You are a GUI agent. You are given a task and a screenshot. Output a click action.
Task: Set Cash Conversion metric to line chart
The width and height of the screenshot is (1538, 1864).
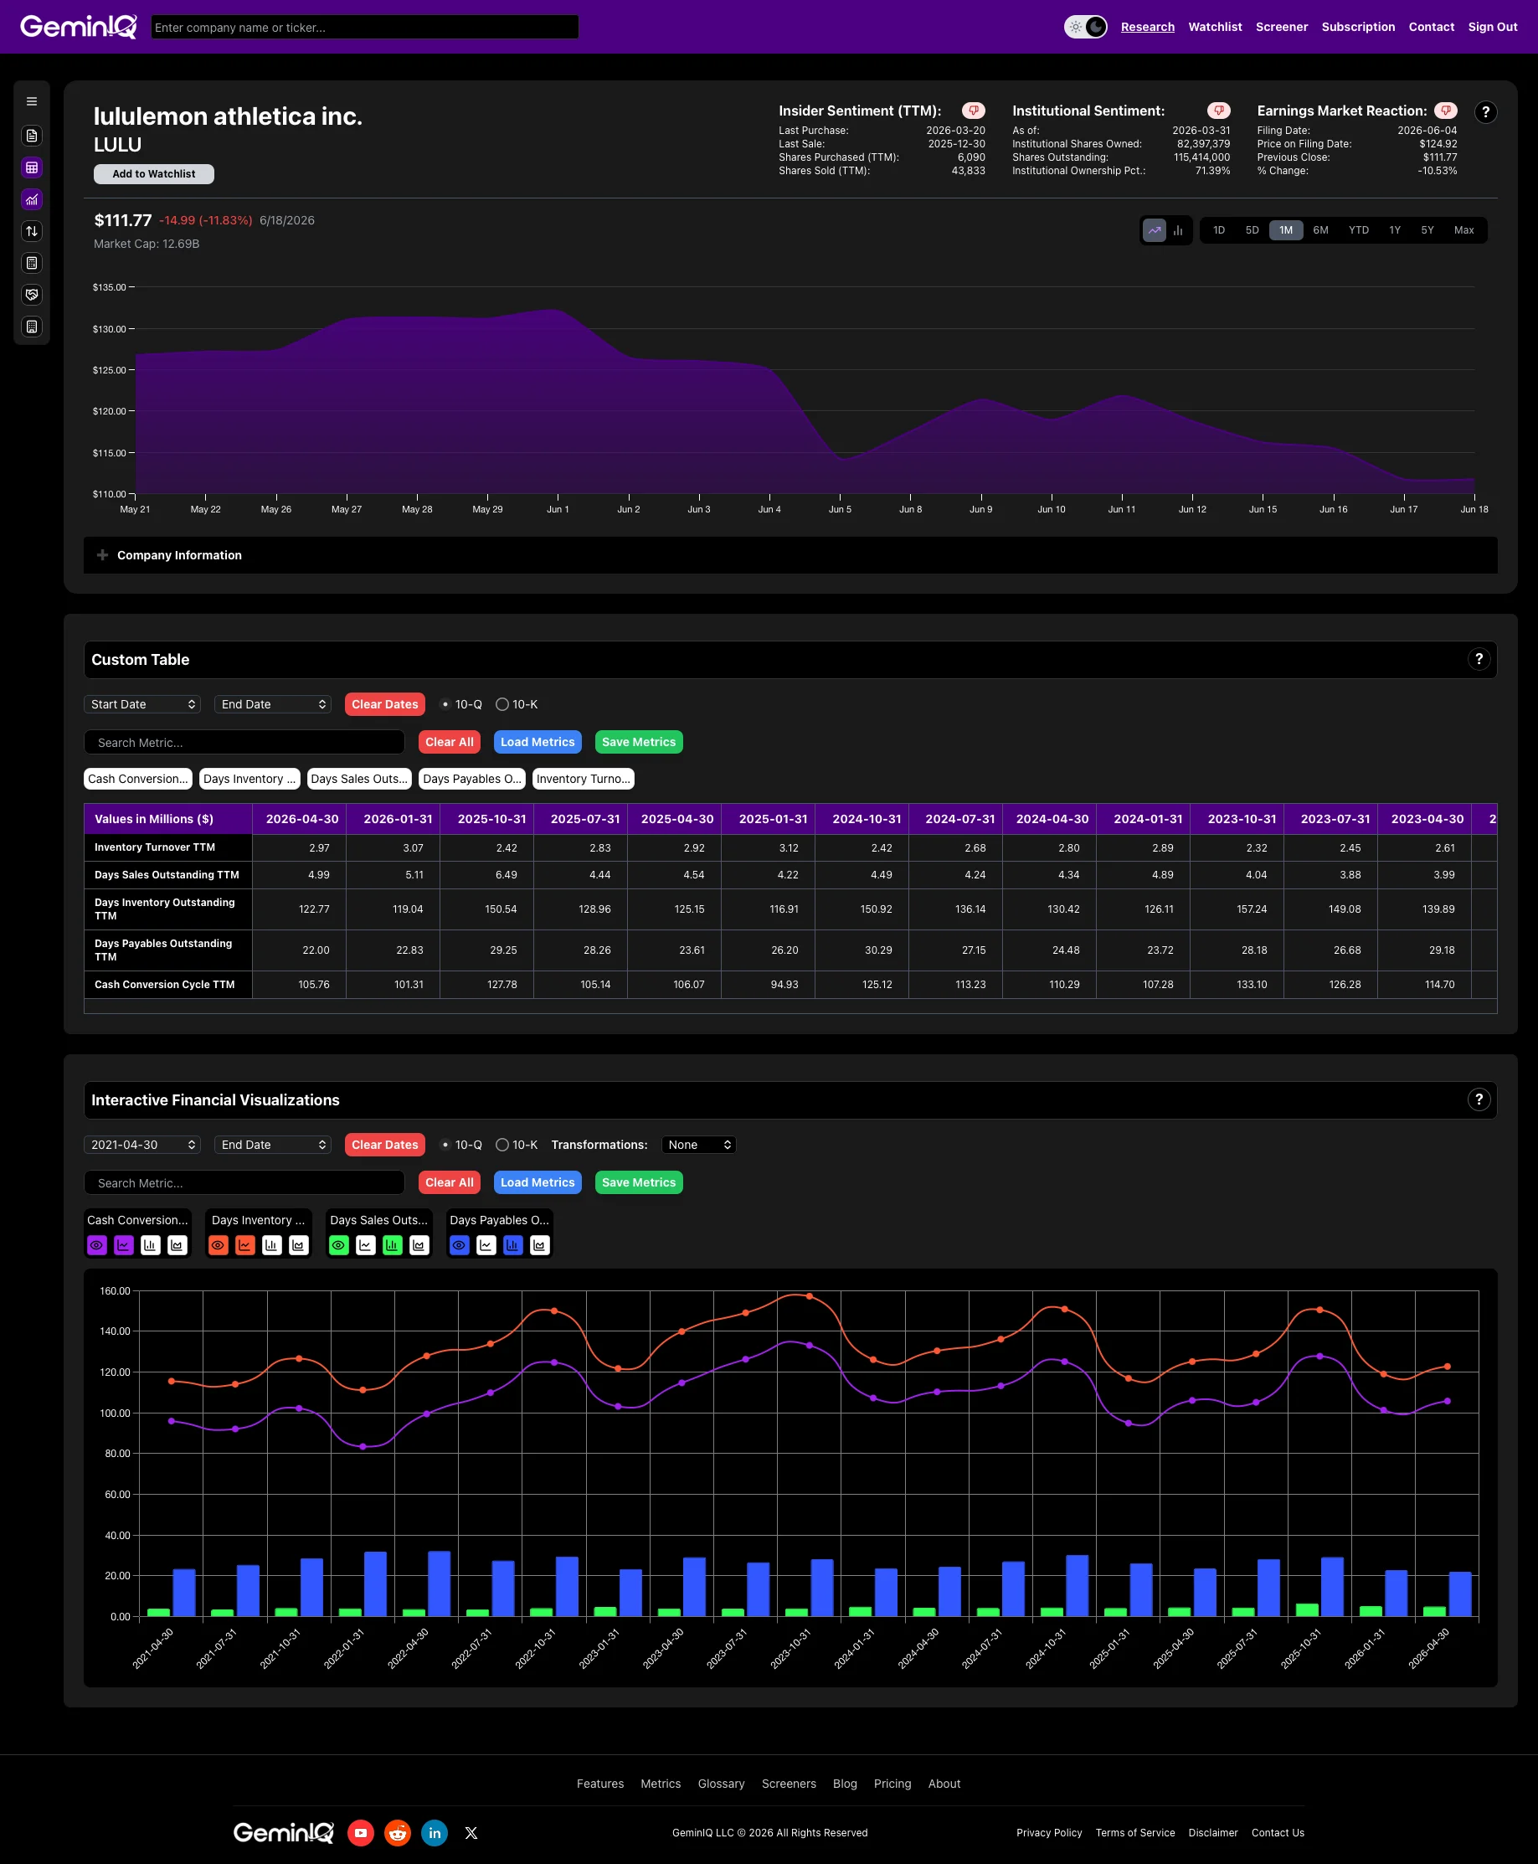point(124,1244)
